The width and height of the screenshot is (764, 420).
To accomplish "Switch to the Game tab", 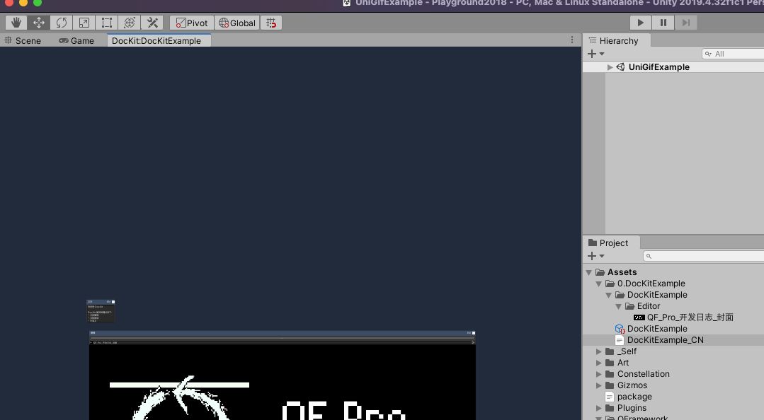I will point(76,41).
